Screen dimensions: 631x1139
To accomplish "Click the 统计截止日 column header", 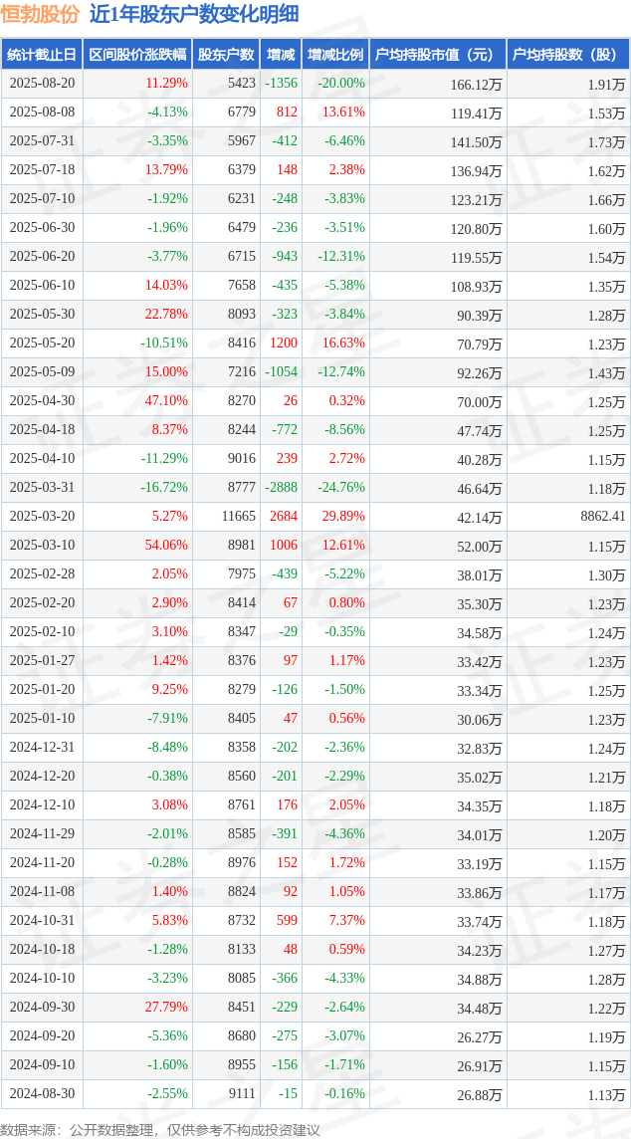I will click(x=42, y=55).
